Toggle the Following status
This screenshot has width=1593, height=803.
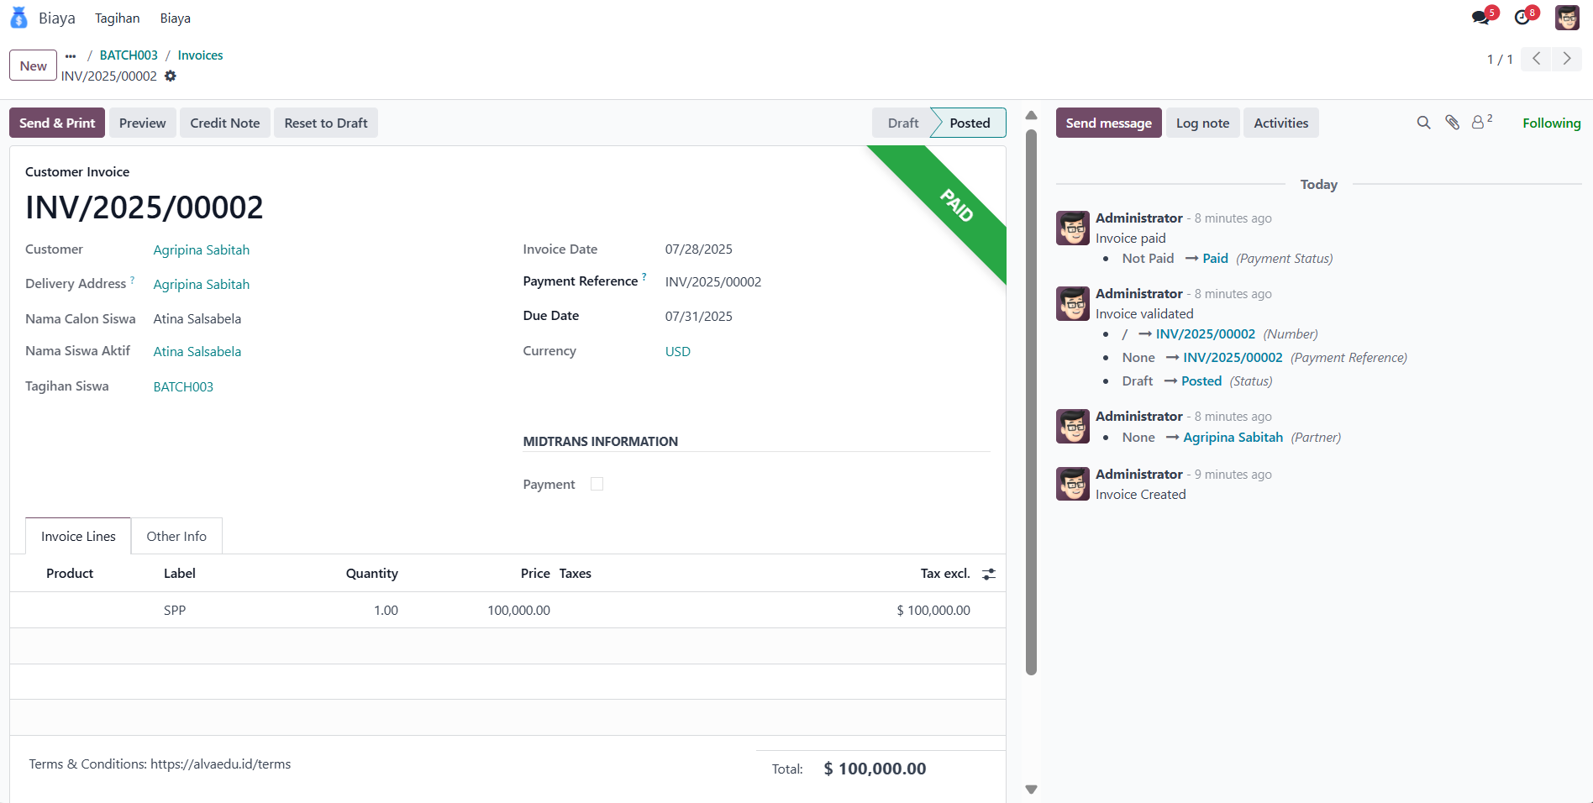(1551, 123)
